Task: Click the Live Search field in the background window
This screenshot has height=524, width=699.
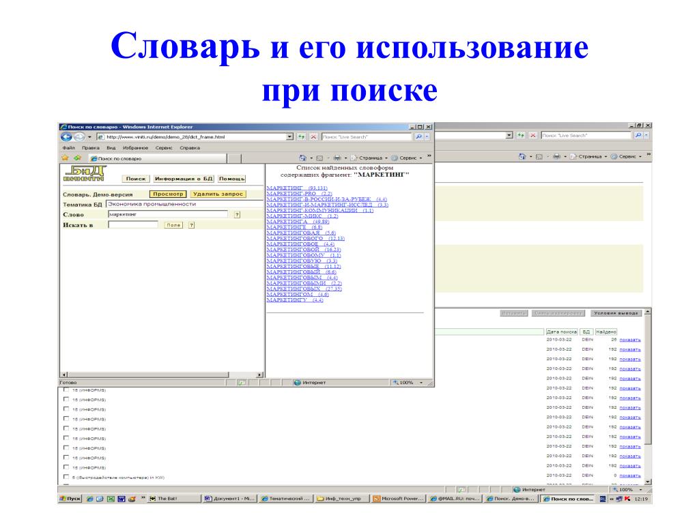Action: [x=586, y=135]
